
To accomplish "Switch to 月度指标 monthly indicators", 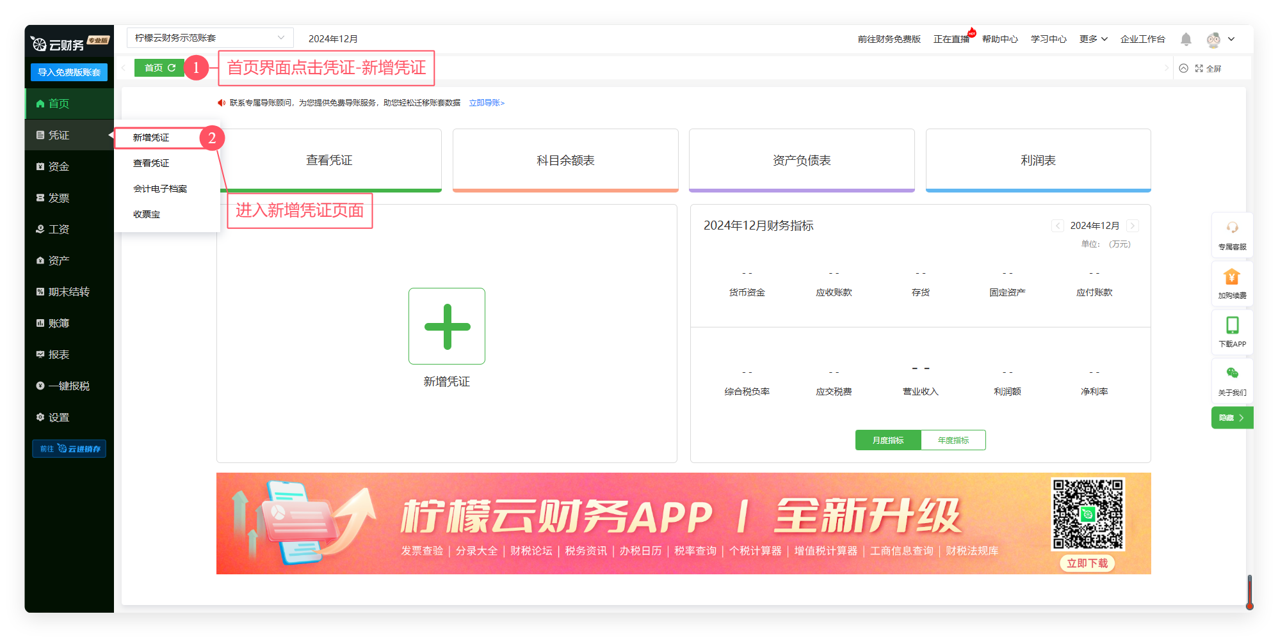I will pyautogui.click(x=887, y=440).
